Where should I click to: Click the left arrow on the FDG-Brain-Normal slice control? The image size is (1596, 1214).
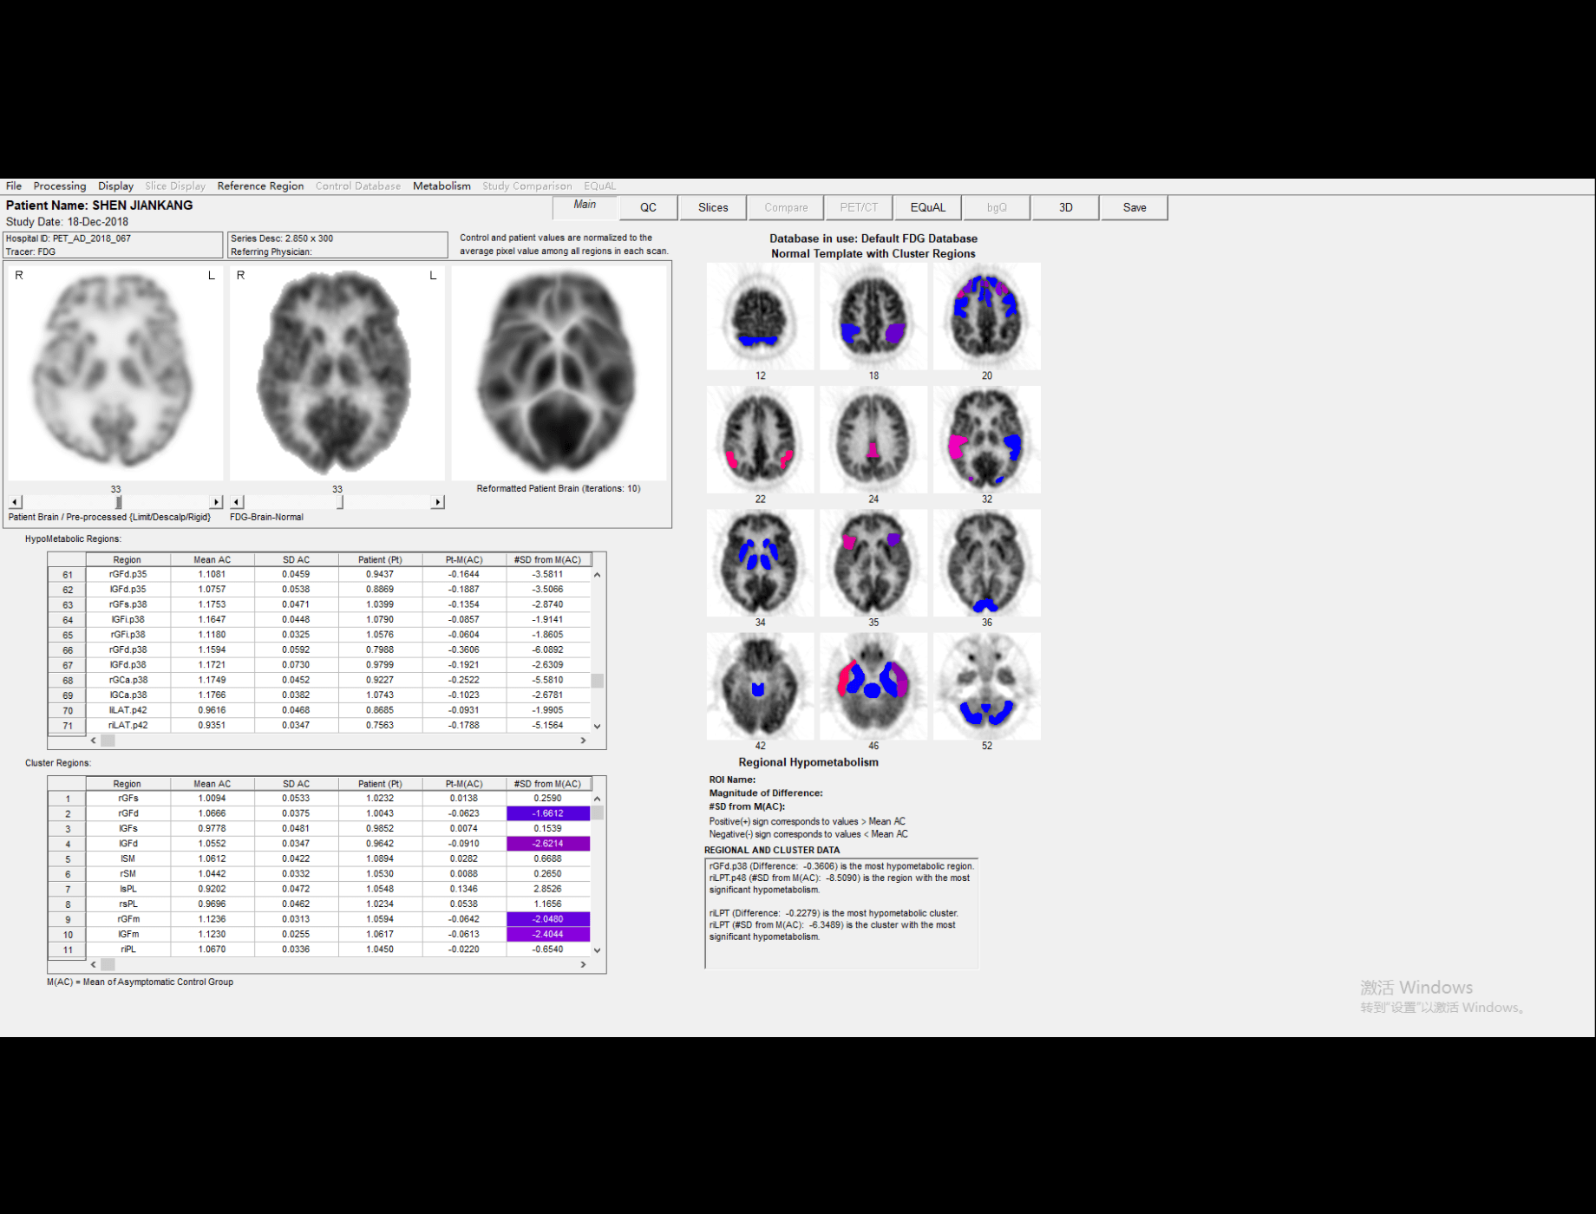tap(236, 501)
